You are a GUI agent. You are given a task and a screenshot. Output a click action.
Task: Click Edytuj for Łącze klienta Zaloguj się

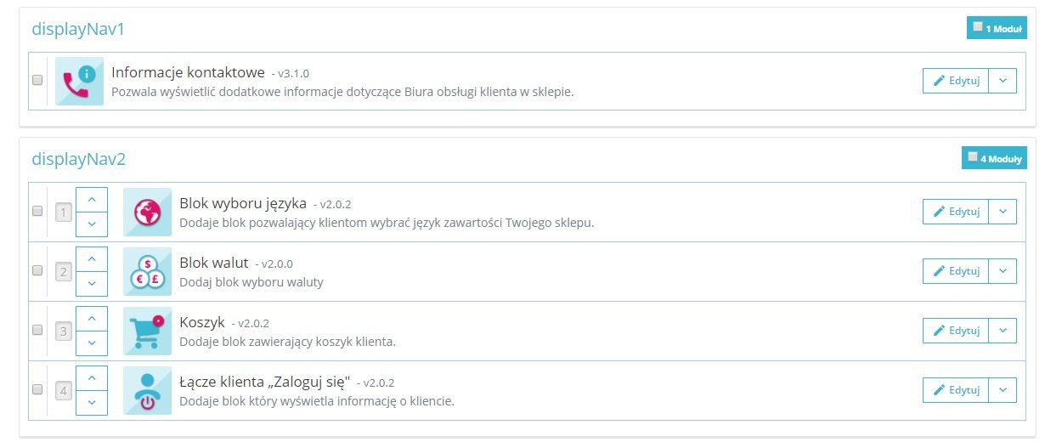point(956,390)
